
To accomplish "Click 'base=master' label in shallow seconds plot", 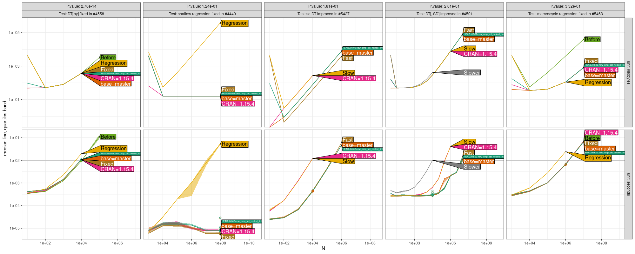I will [x=237, y=226].
